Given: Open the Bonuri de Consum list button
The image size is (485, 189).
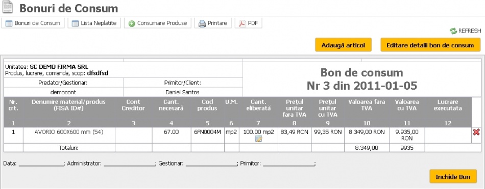Looking at the screenshot, I should tap(33, 23).
